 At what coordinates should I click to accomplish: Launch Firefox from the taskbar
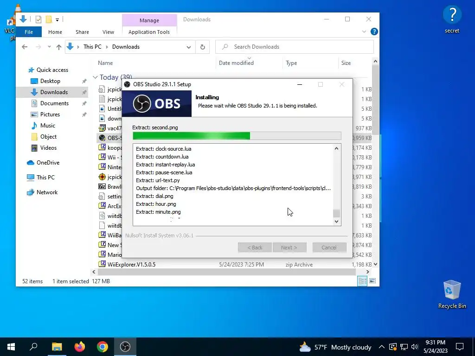(80, 347)
